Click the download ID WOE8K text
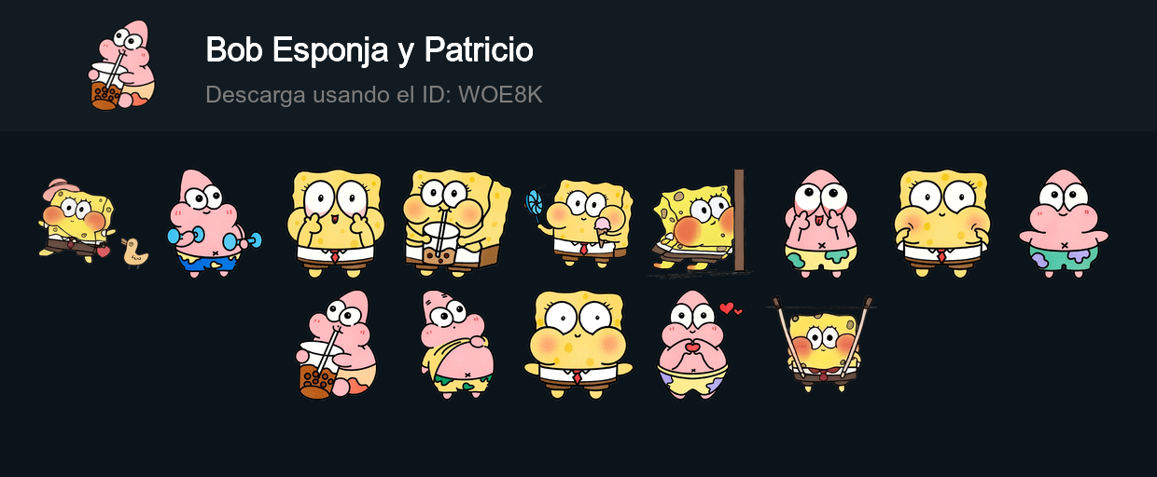 pyautogui.click(x=374, y=95)
